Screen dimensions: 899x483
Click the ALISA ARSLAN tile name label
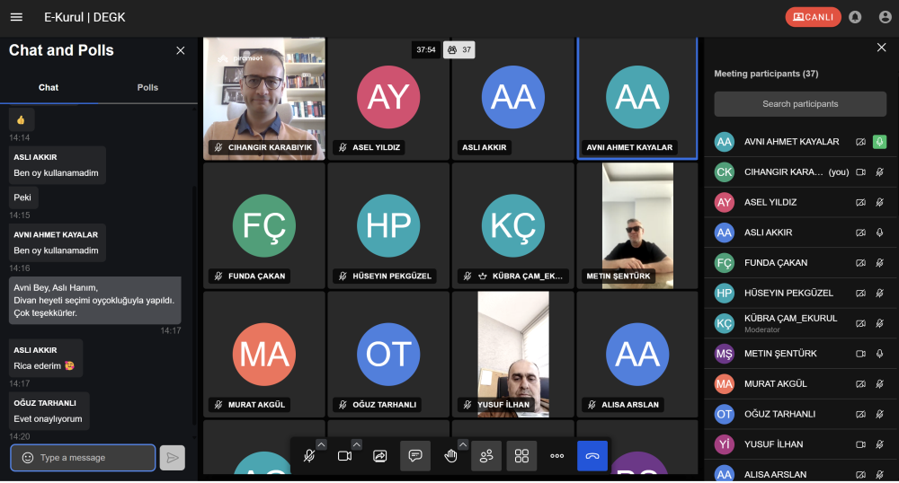tap(623, 405)
